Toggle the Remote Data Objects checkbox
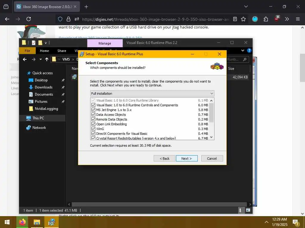This screenshot has height=228, width=305. 93,119
